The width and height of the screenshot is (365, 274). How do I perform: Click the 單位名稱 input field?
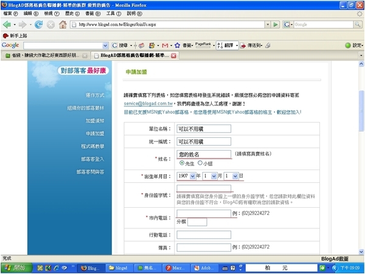[x=204, y=129]
